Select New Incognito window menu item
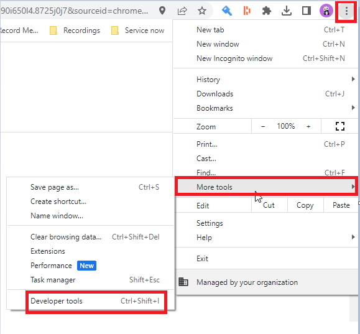This screenshot has width=360, height=334. click(x=265, y=58)
